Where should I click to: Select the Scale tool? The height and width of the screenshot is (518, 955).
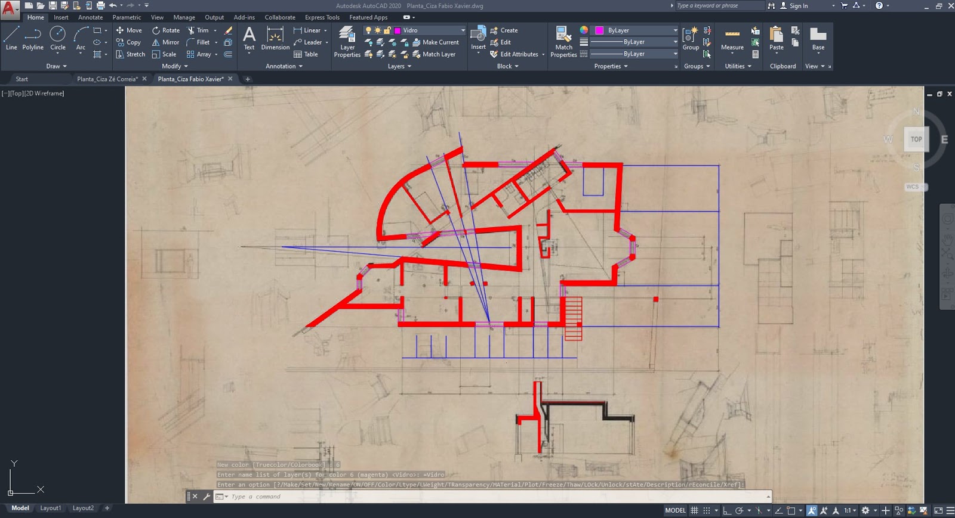pos(164,54)
